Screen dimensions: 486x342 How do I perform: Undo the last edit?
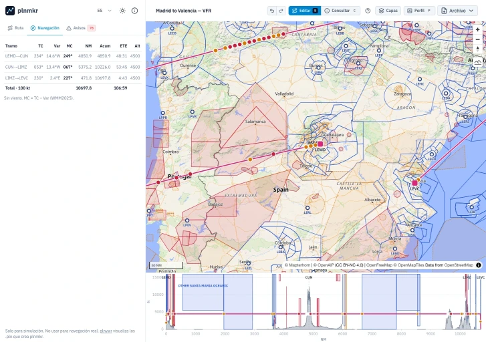pos(272,11)
